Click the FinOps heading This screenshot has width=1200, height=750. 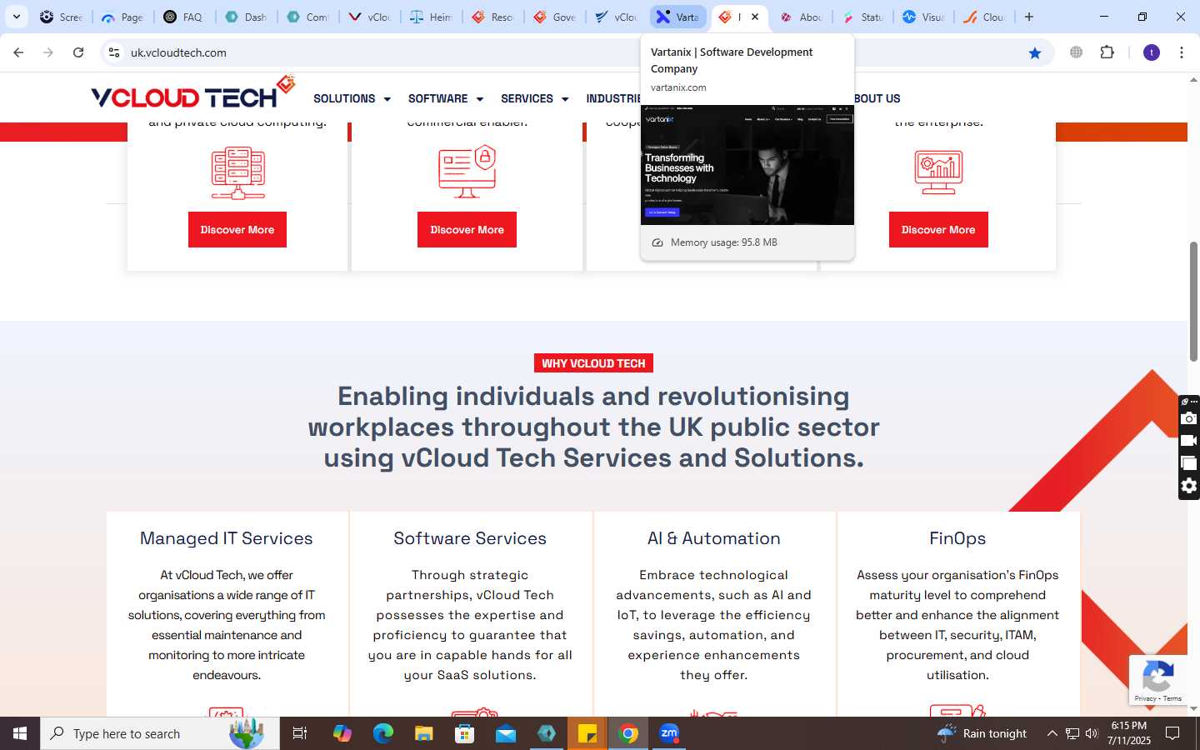[957, 538]
